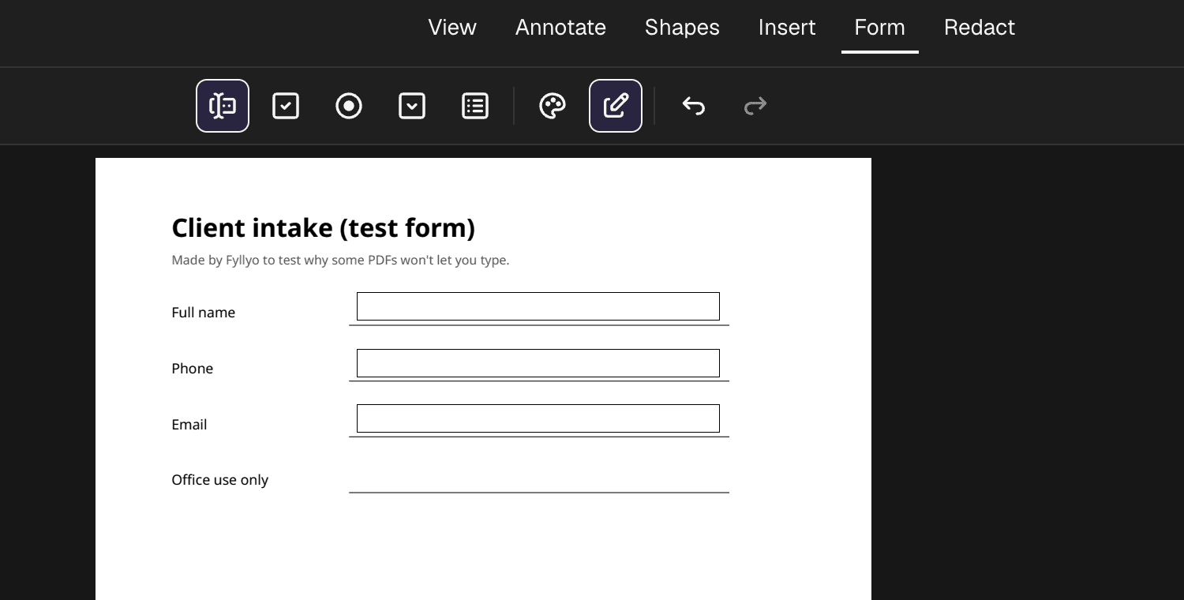Switch to the View tab
The width and height of the screenshot is (1184, 600).
[452, 27]
